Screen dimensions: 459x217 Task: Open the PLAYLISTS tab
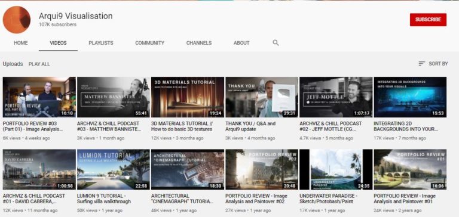click(x=101, y=43)
